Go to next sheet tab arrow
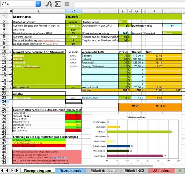The image size is (185, 174). (12, 171)
